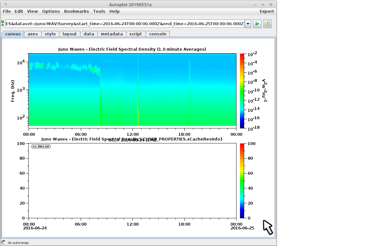Open the File menu
This screenshot has height=246, width=382.
(x=7, y=11)
